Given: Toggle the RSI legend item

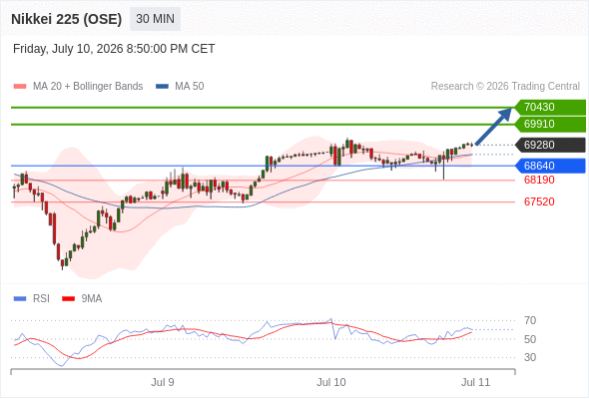Looking at the screenshot, I should click(x=32, y=299).
